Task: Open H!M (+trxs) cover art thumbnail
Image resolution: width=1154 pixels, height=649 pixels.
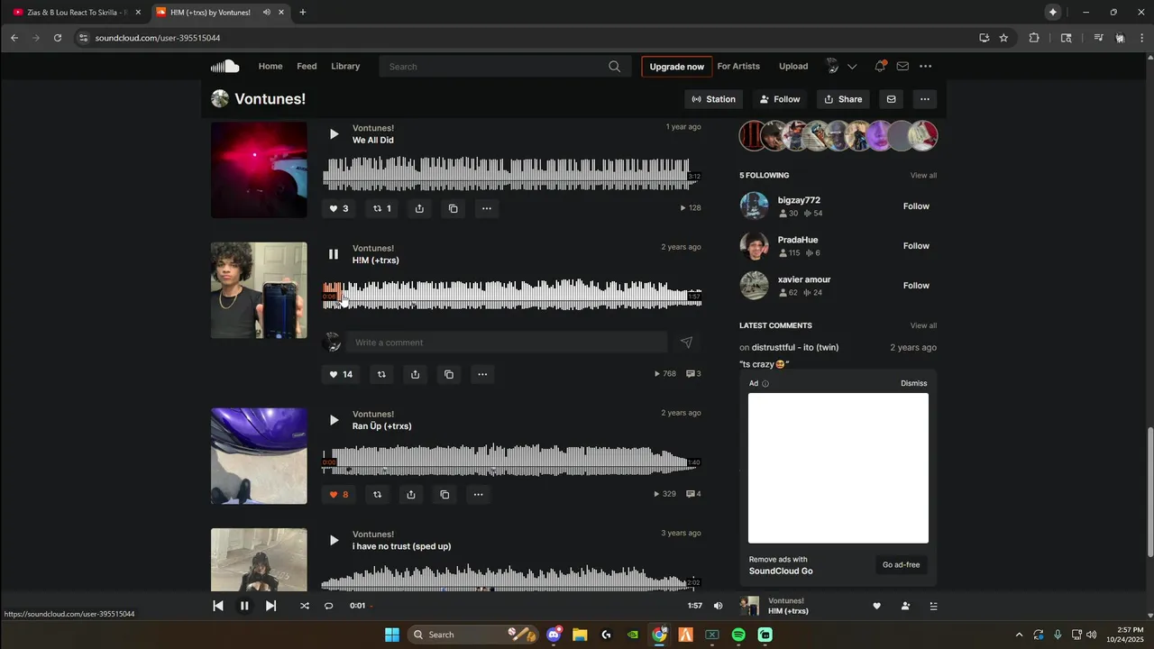Action: coord(259,290)
